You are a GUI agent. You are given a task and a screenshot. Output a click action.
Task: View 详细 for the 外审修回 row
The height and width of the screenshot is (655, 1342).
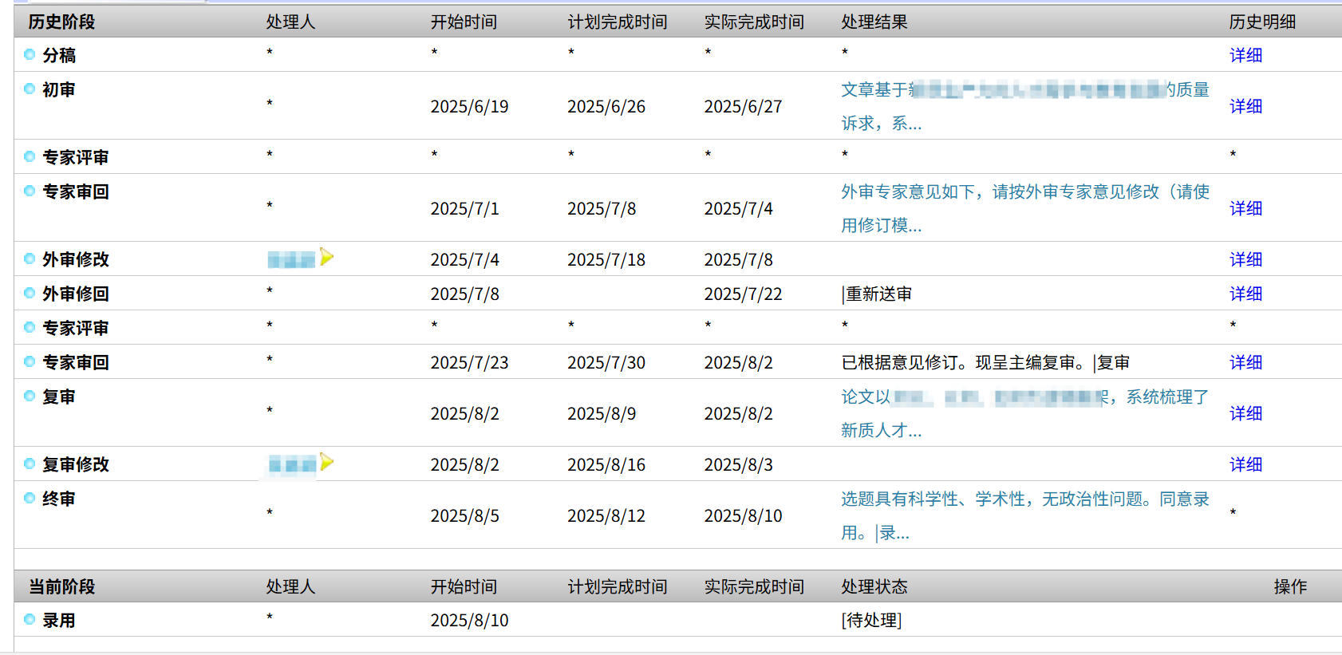pyautogui.click(x=1245, y=294)
